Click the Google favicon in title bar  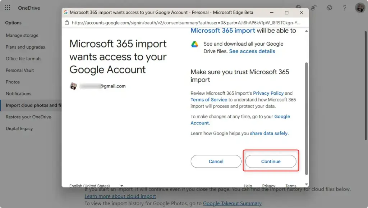point(65,12)
